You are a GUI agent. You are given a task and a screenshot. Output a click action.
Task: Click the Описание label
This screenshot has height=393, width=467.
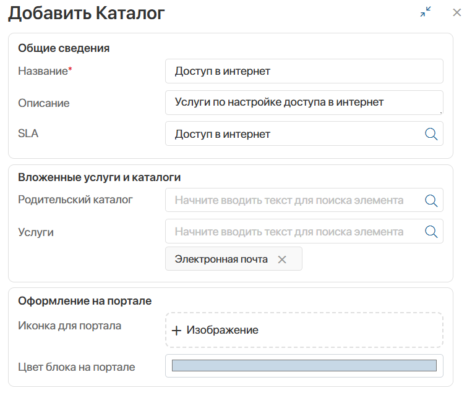click(x=43, y=103)
